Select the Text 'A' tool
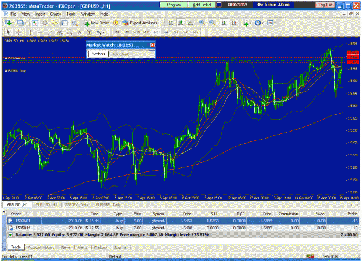 coord(79,32)
